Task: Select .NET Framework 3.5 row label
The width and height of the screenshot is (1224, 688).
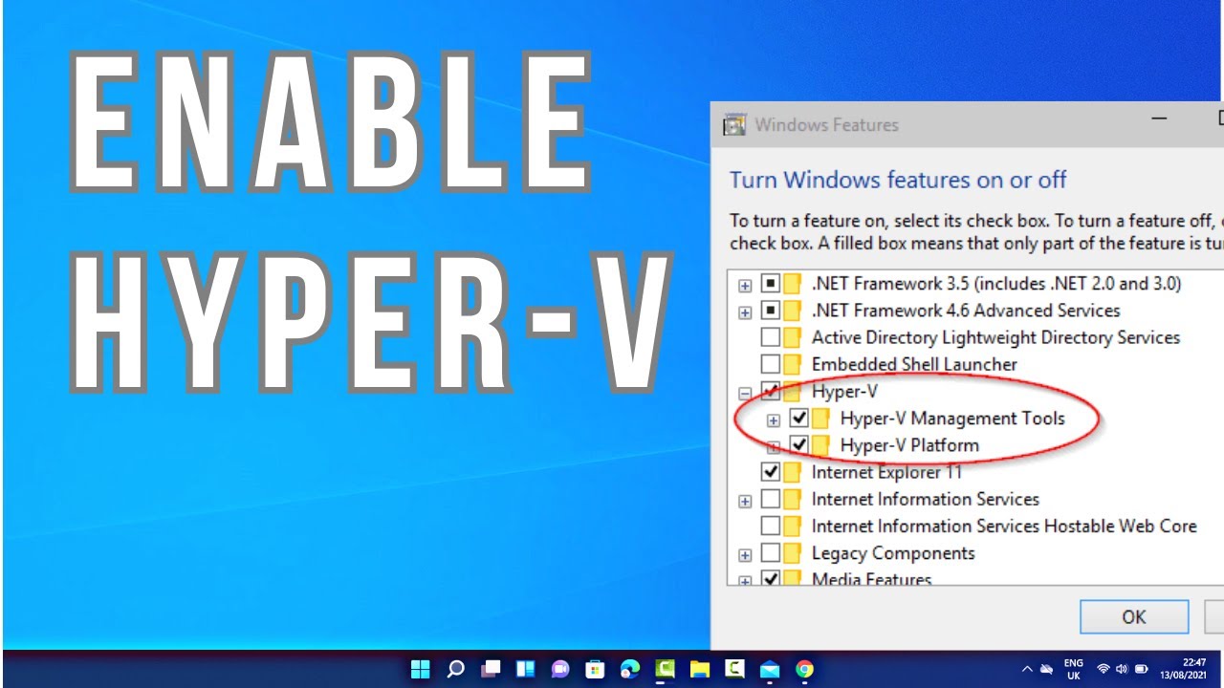Action: point(996,284)
